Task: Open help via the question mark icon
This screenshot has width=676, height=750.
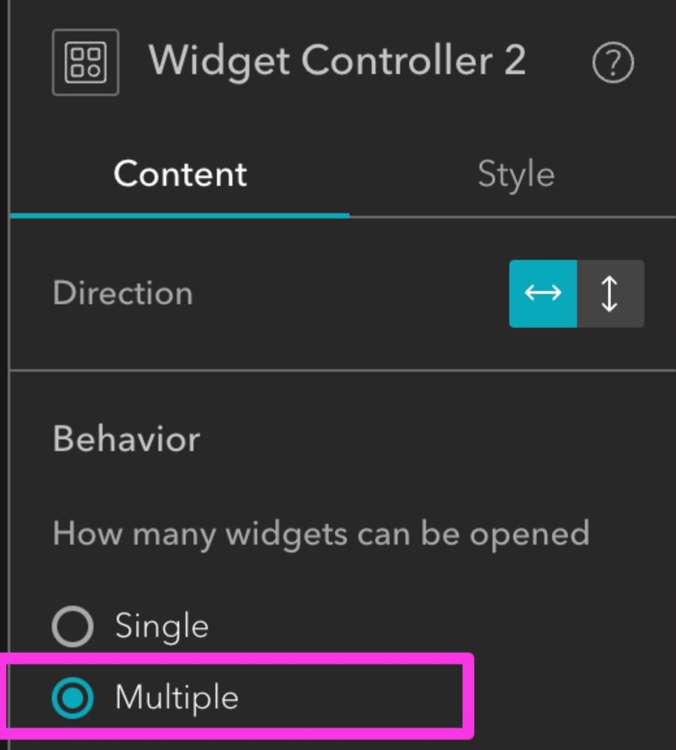Action: 613,63
